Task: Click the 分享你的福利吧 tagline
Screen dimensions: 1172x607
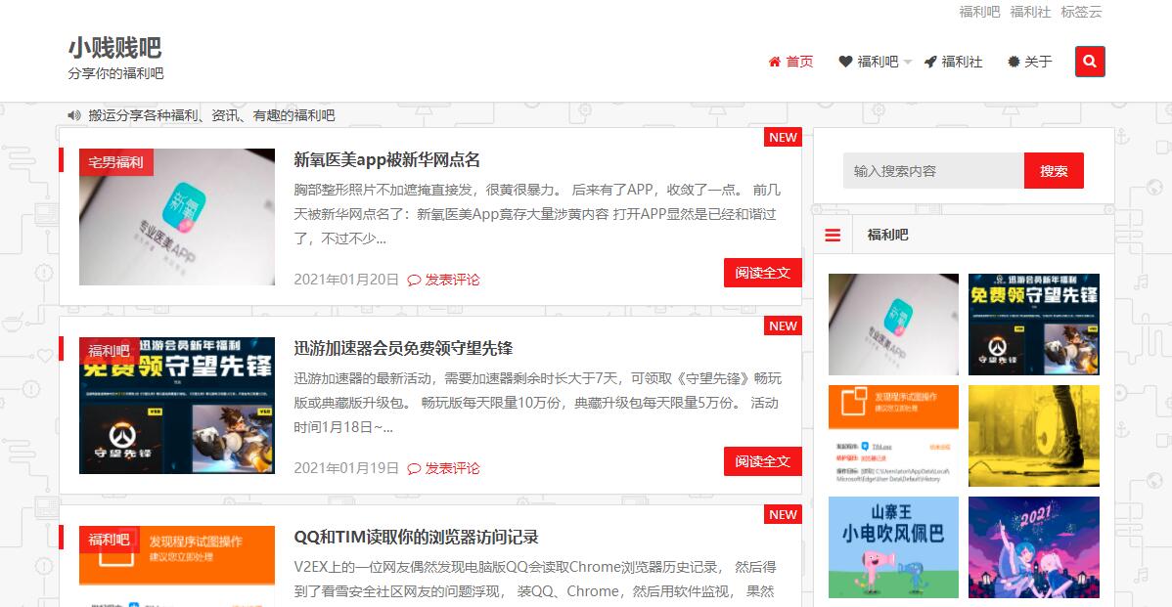Action: coord(115,73)
